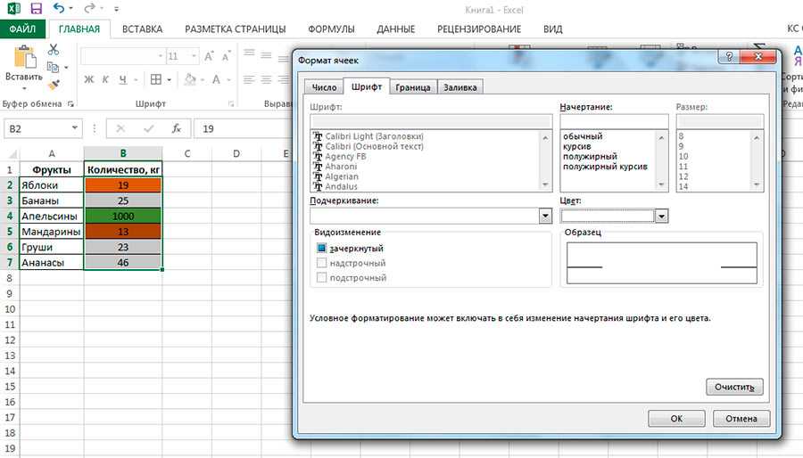803x458 pixels.
Task: Click the Paste clipboard icon
Action: (24, 57)
